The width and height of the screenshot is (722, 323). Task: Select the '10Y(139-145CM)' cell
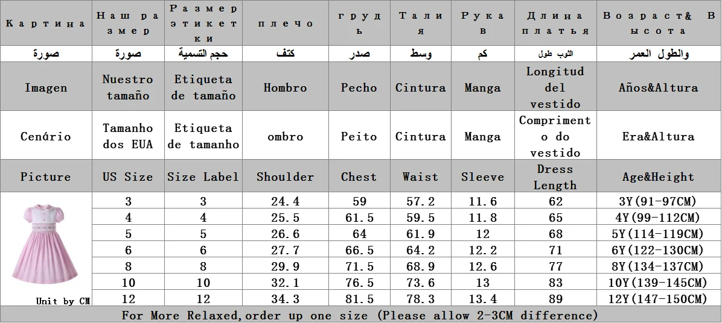[x=659, y=283]
